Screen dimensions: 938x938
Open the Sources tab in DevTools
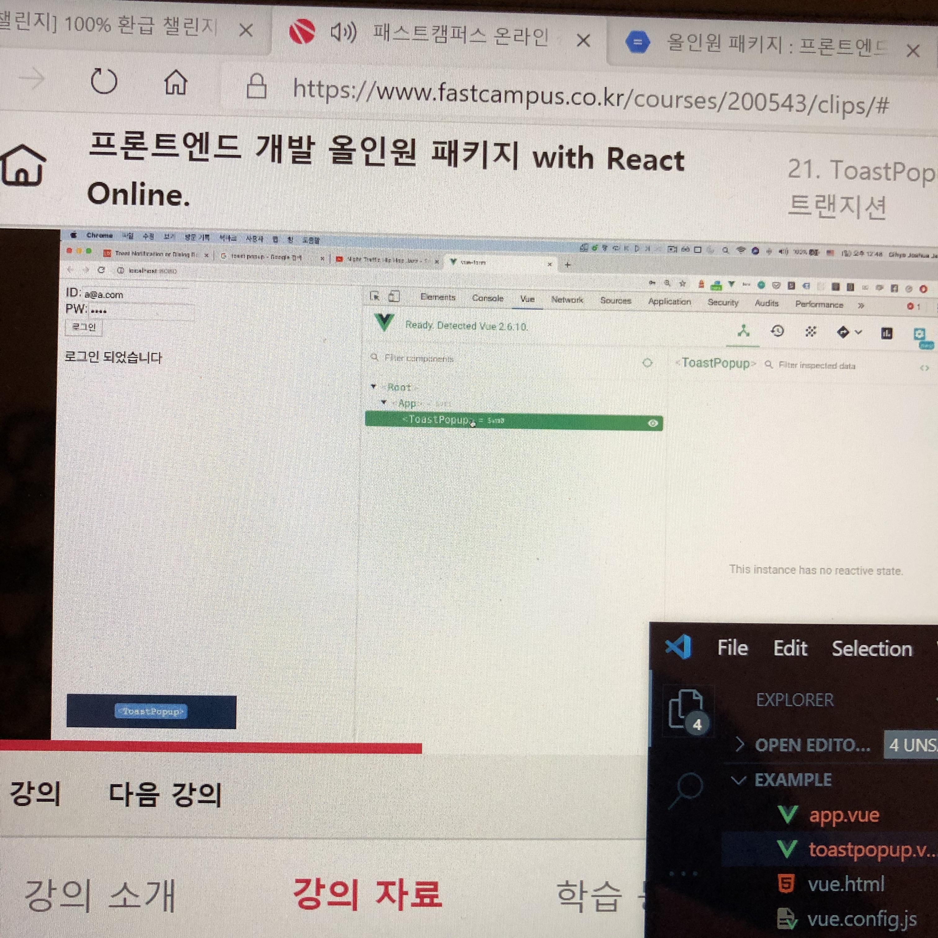(615, 301)
